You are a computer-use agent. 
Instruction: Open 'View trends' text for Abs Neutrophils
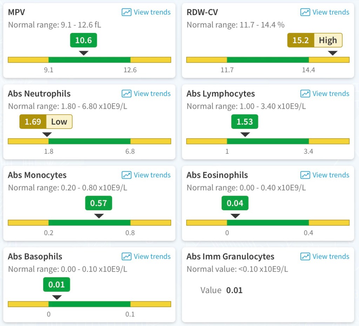point(152,94)
